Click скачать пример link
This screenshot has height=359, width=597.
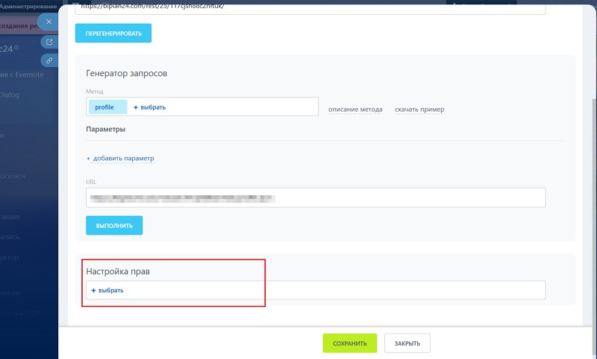pyautogui.click(x=419, y=109)
